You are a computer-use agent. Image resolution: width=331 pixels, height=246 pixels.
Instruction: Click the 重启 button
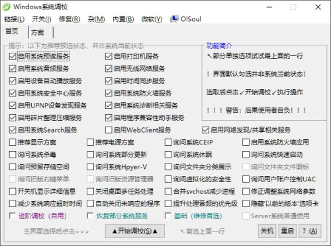tap(287, 231)
